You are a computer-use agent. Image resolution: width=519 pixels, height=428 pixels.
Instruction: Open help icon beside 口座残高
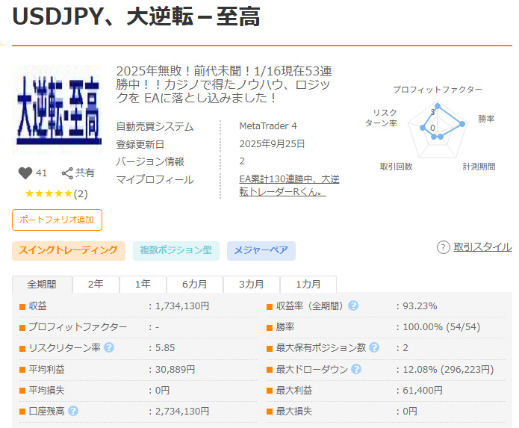73,411
